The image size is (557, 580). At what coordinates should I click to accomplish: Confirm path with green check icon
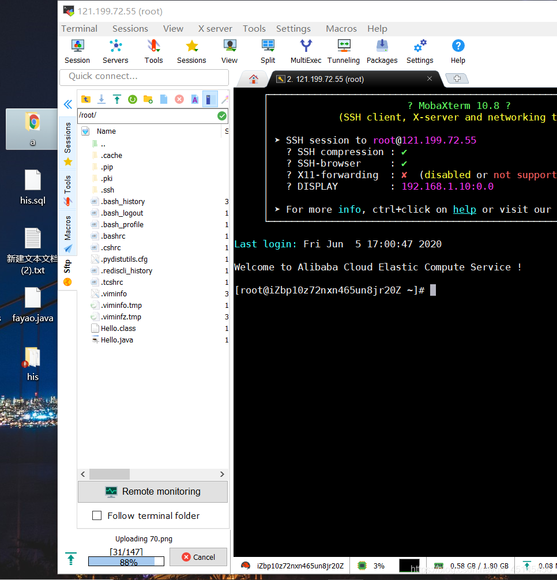click(x=222, y=116)
